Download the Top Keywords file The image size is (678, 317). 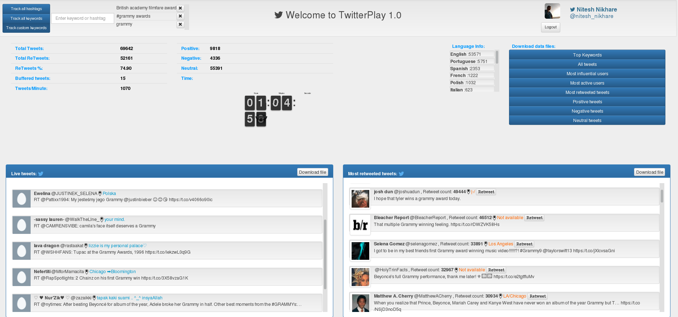pos(587,55)
